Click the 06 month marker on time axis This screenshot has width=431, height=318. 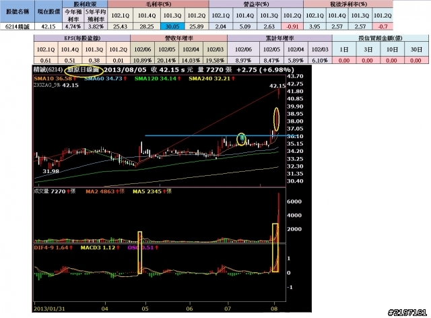pos(190,309)
